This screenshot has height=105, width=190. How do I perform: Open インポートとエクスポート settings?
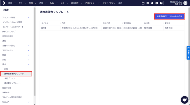point(13,27)
